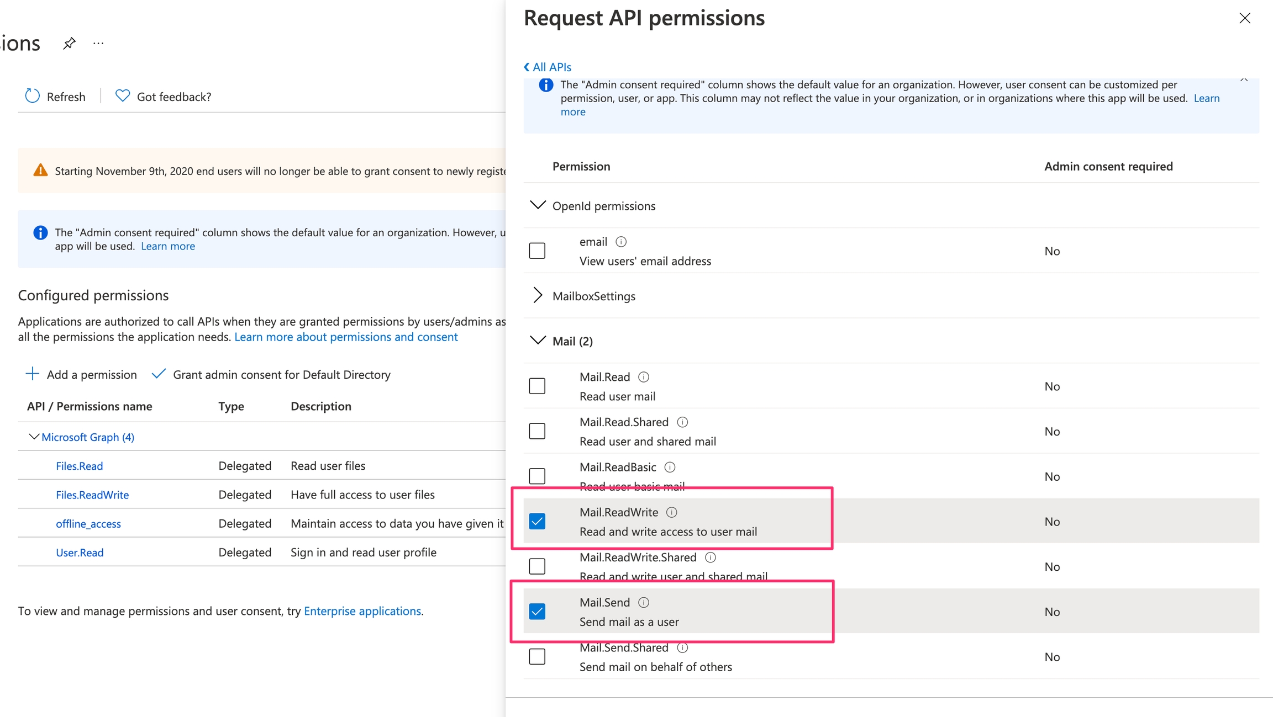Expand the MailboxSettings section

pyautogui.click(x=537, y=296)
